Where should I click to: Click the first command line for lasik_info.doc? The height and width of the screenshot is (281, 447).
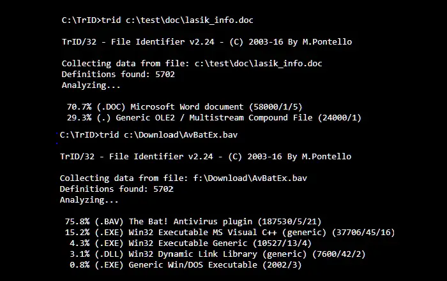[157, 20]
